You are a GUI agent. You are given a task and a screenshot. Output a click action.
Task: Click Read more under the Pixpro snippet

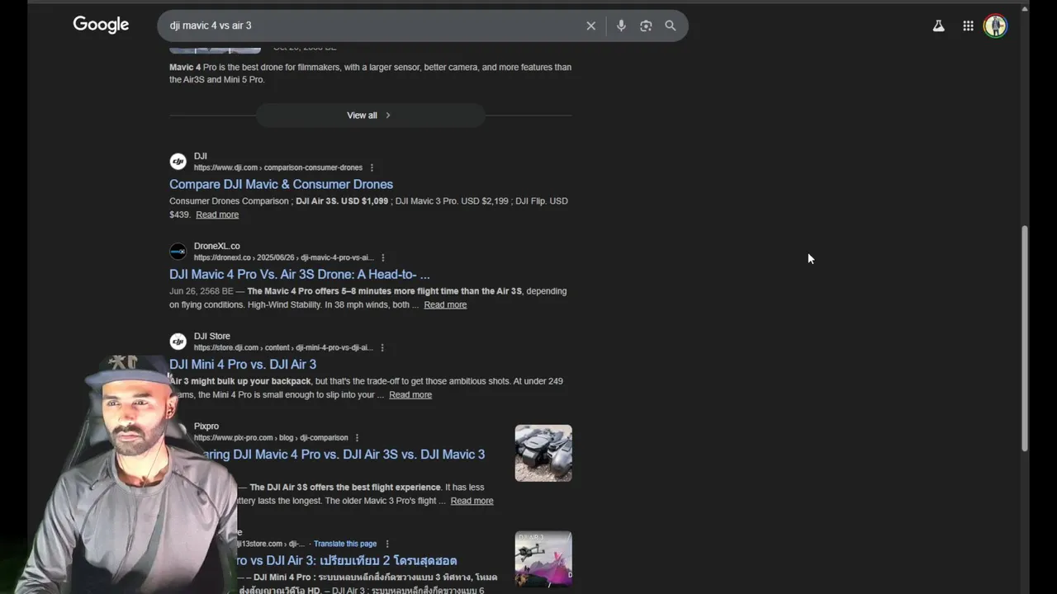tap(472, 501)
